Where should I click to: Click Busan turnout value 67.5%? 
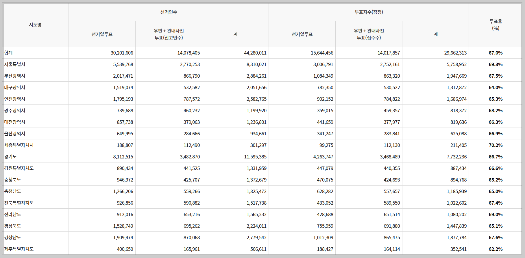click(x=496, y=76)
